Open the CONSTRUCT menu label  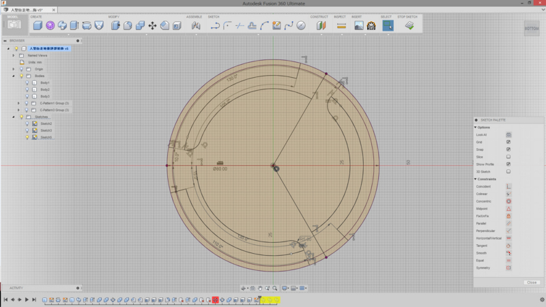click(x=319, y=16)
